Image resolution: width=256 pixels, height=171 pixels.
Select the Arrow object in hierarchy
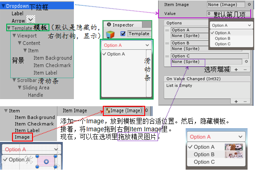pos(18,21)
